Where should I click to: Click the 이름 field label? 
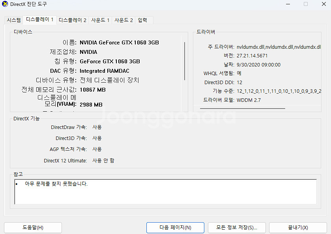pos(69,42)
